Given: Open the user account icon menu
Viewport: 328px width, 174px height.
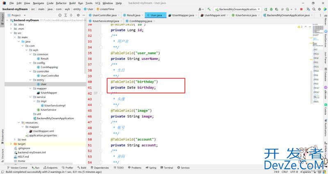Looking at the screenshot, I should pyautogui.click(x=201, y=9).
